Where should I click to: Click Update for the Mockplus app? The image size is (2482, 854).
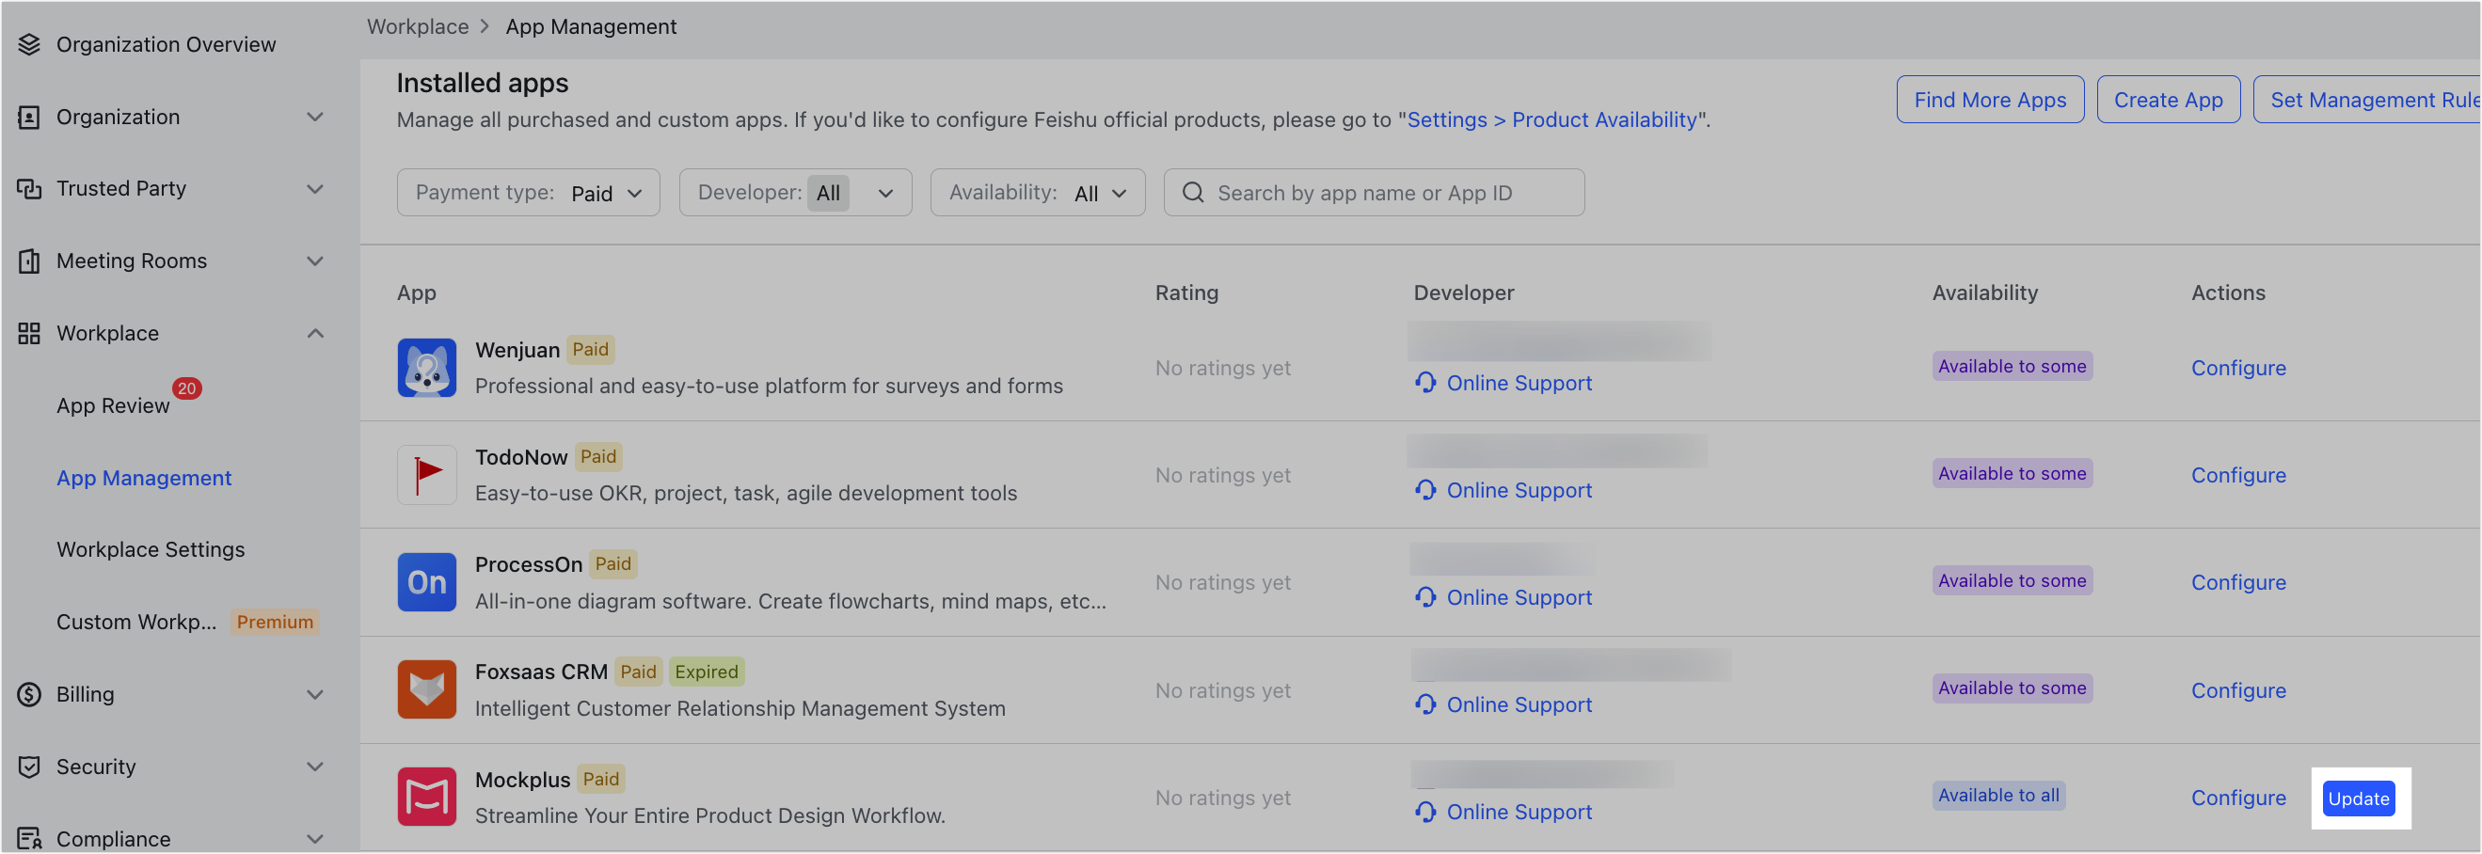point(2359,799)
